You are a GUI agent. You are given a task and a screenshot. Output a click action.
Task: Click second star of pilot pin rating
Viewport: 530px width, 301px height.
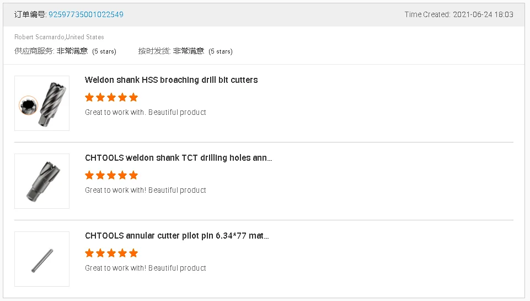tap(100, 253)
